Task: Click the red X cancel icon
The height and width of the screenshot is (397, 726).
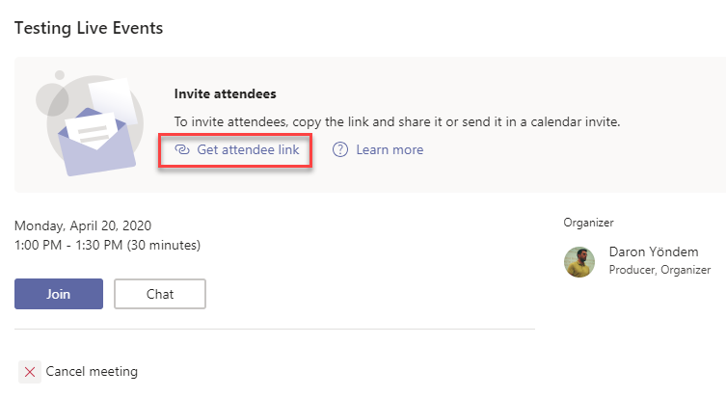Action: [x=31, y=372]
